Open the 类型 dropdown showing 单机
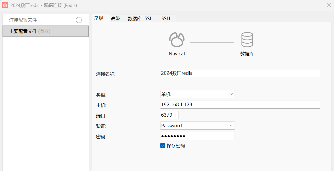Screen dimensions: 334x171 pyautogui.click(x=197, y=94)
